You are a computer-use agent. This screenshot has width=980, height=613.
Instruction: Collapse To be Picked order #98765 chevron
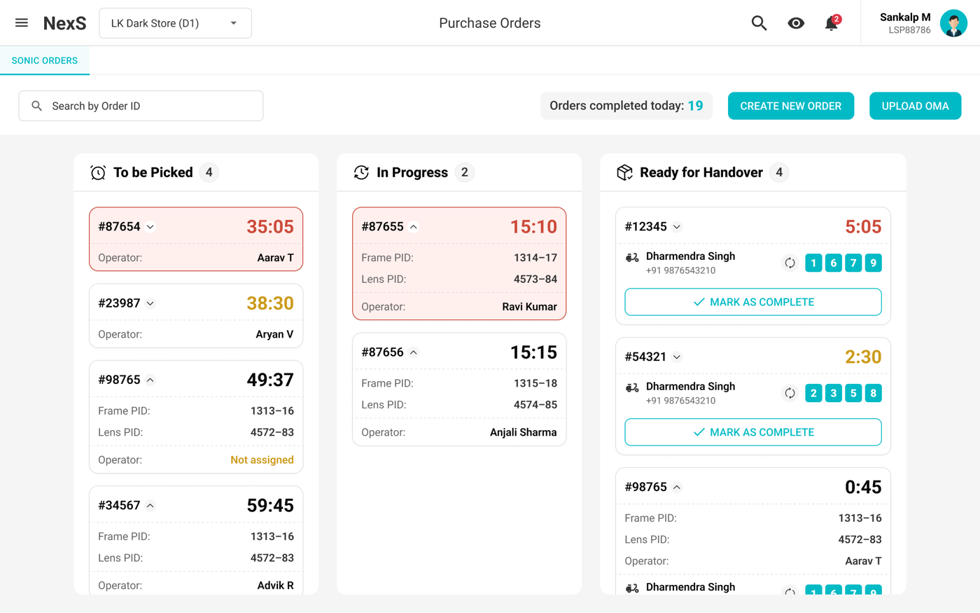click(x=150, y=380)
